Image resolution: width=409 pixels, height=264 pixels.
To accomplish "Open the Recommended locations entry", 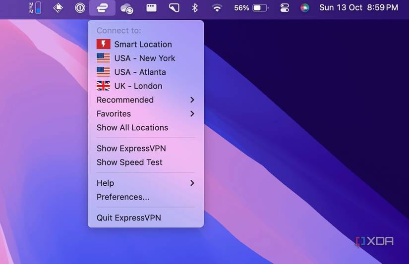I will (146, 100).
